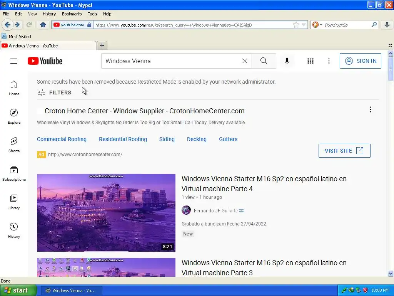
Task: Open the Croton Home Center ad options menu
Action: [371, 109]
